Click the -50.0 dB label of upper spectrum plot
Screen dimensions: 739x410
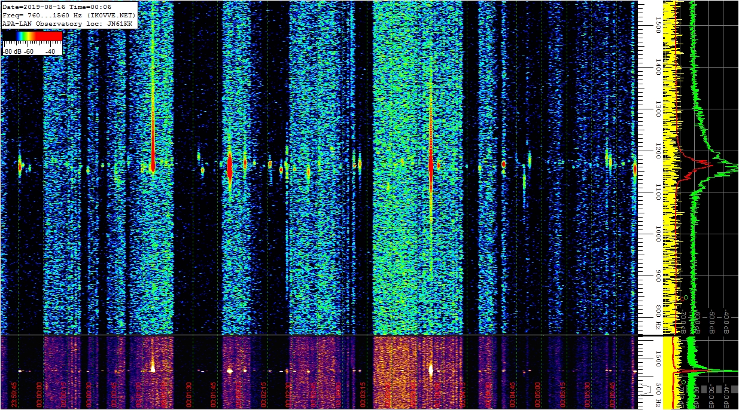click(x=711, y=320)
